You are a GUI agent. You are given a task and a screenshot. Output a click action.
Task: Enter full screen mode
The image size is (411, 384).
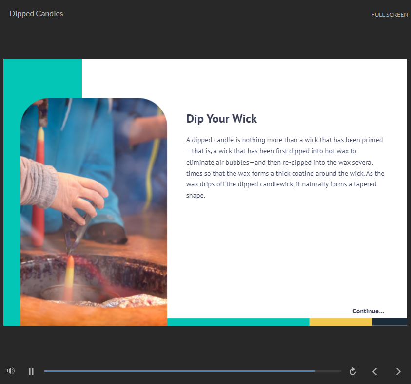click(x=390, y=15)
